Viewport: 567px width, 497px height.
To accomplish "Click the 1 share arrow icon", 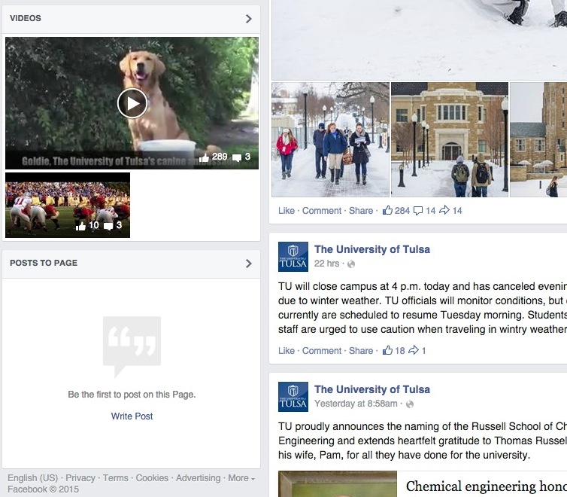I will coord(414,350).
